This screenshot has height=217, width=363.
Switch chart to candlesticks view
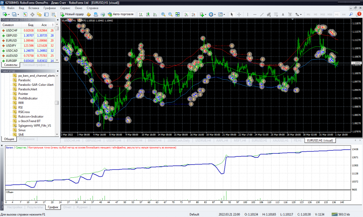(x=148, y=14)
